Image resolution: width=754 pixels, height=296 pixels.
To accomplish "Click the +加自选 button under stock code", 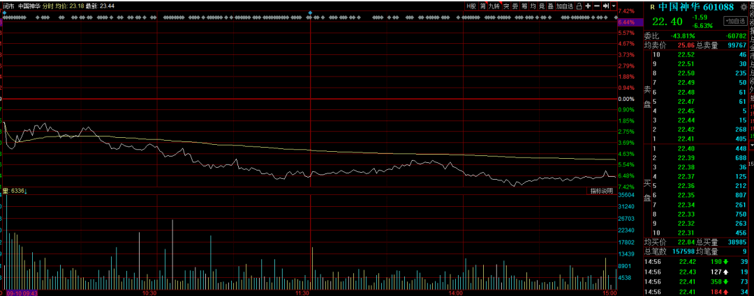I will coord(735,21).
